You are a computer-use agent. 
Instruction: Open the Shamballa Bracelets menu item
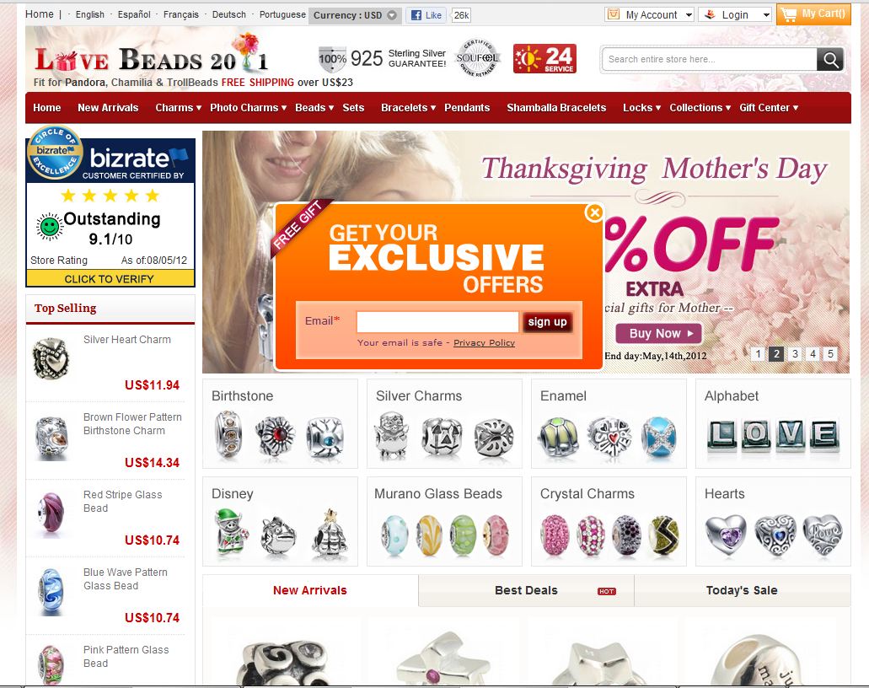coord(556,108)
